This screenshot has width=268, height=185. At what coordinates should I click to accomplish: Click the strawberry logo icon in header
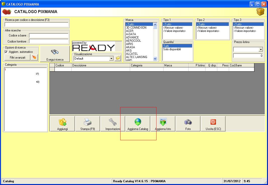point(7,12)
